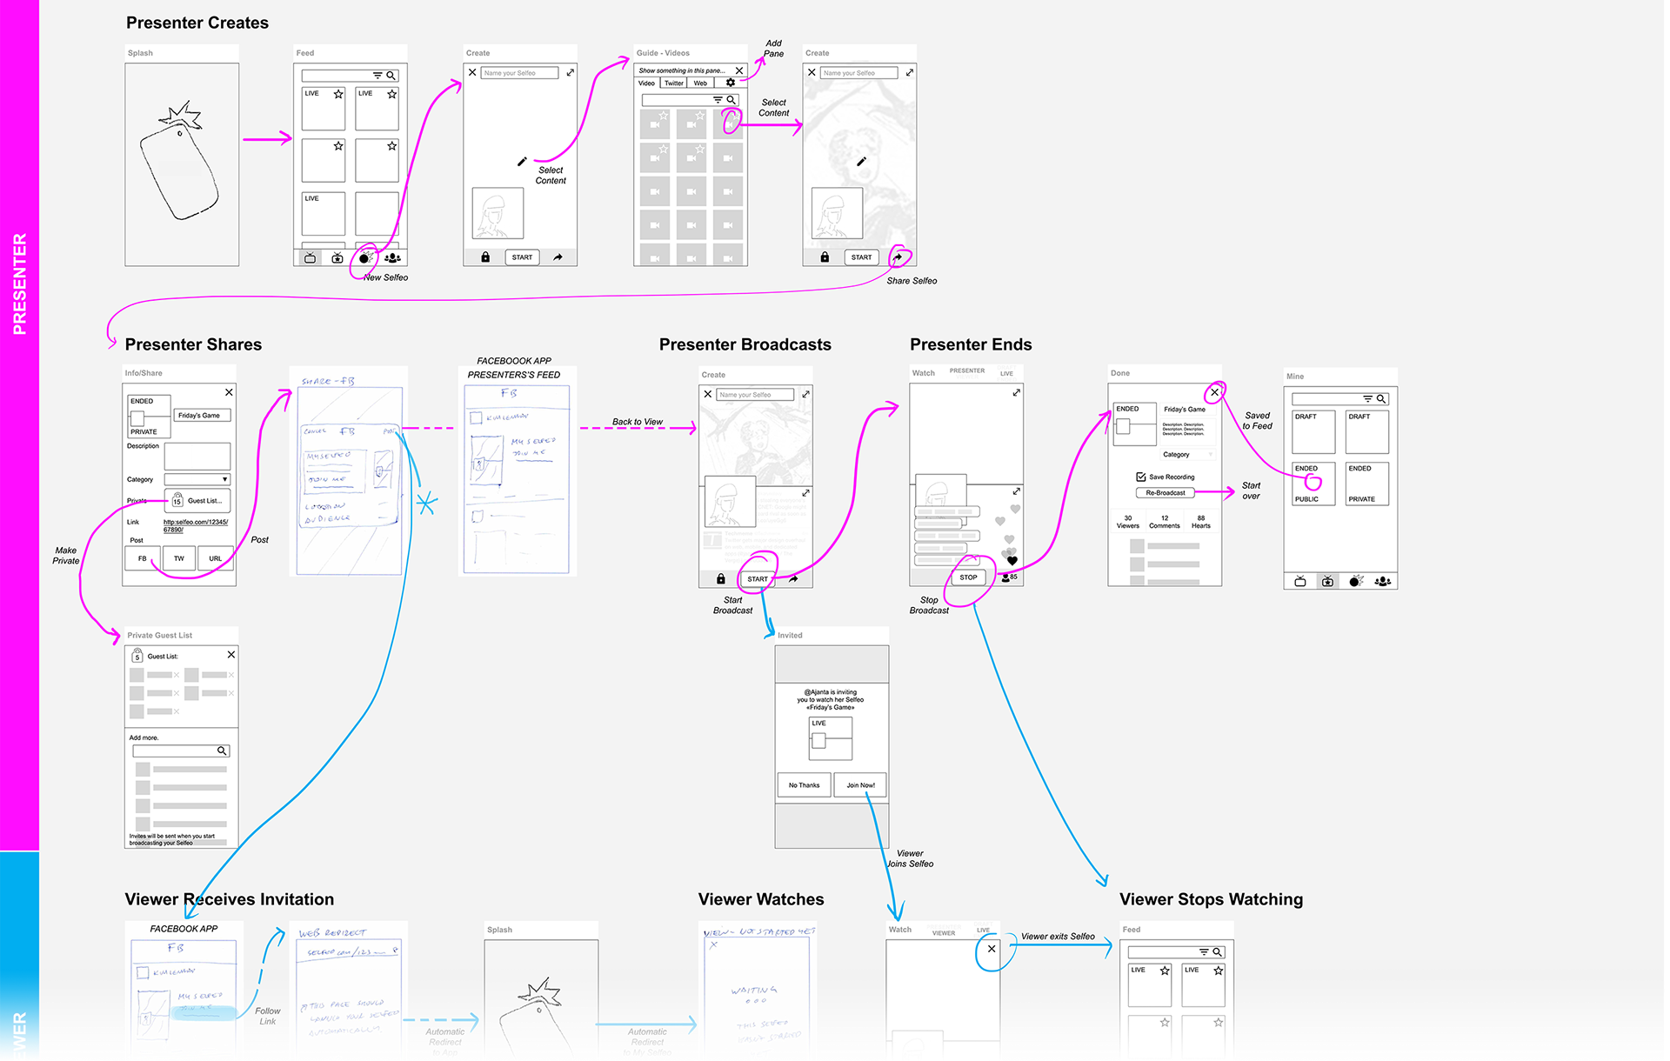Click the 88 Hearts stat

pyautogui.click(x=1200, y=522)
